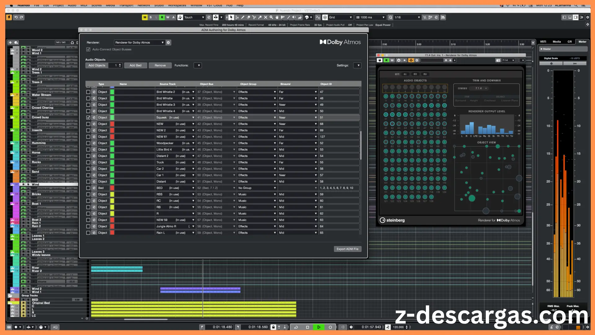Check the Bed row checkbox
Viewport: 595px width, 335px height.
coord(88,188)
